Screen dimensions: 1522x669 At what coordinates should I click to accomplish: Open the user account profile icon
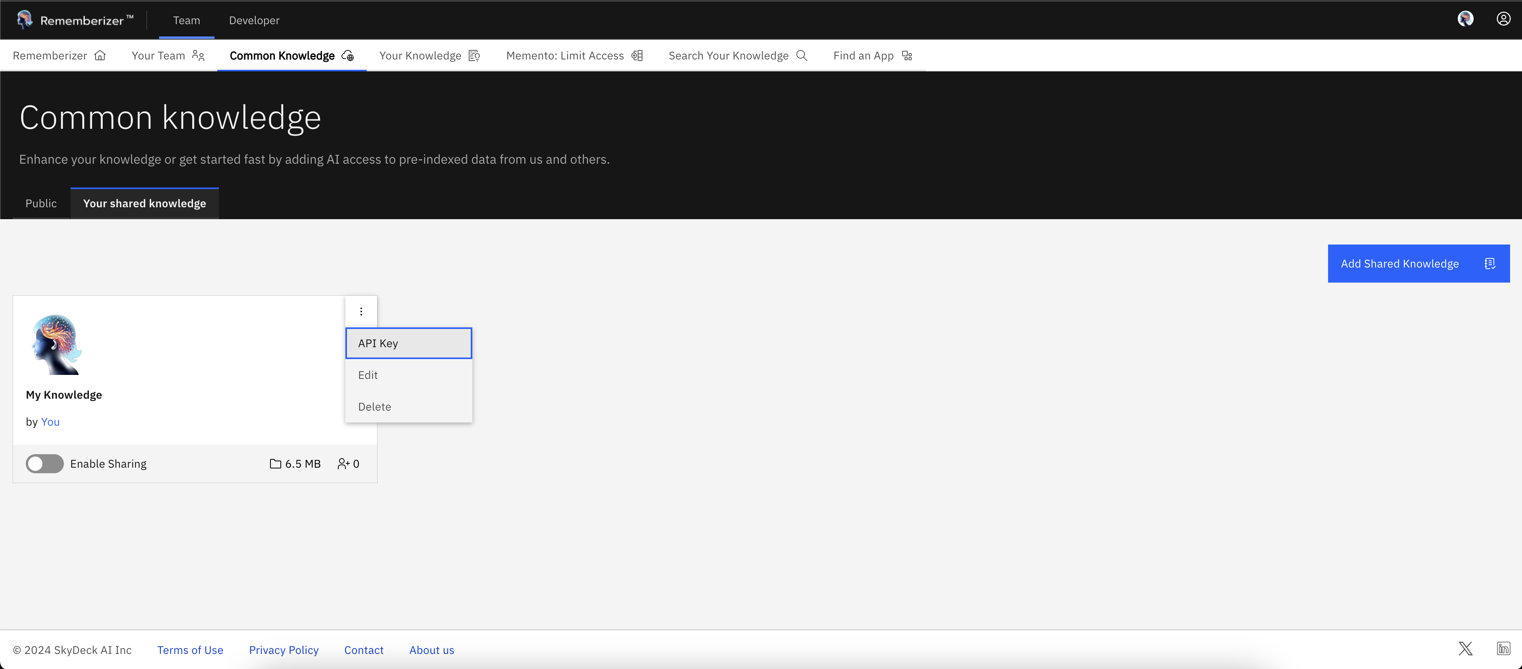pyautogui.click(x=1503, y=19)
